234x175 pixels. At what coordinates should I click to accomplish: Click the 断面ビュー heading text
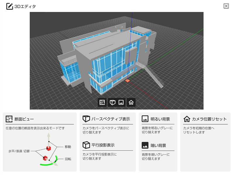click(24, 119)
